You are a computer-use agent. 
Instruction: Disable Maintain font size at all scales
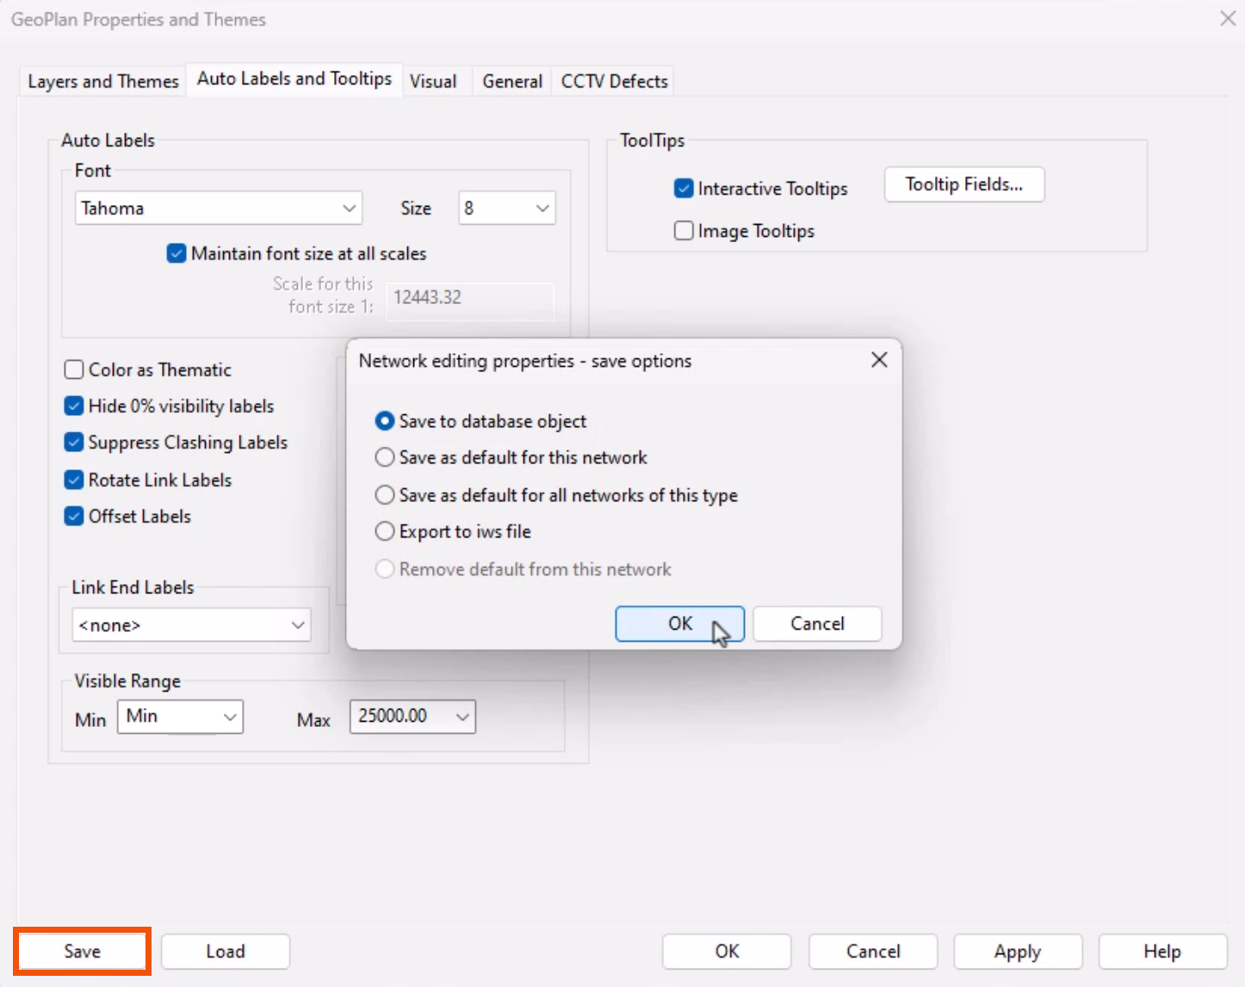pos(177,253)
